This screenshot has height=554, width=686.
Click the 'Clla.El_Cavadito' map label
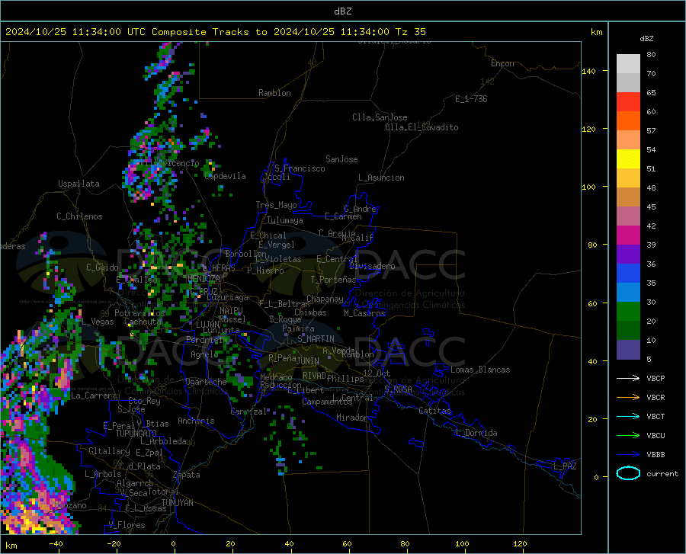(422, 127)
